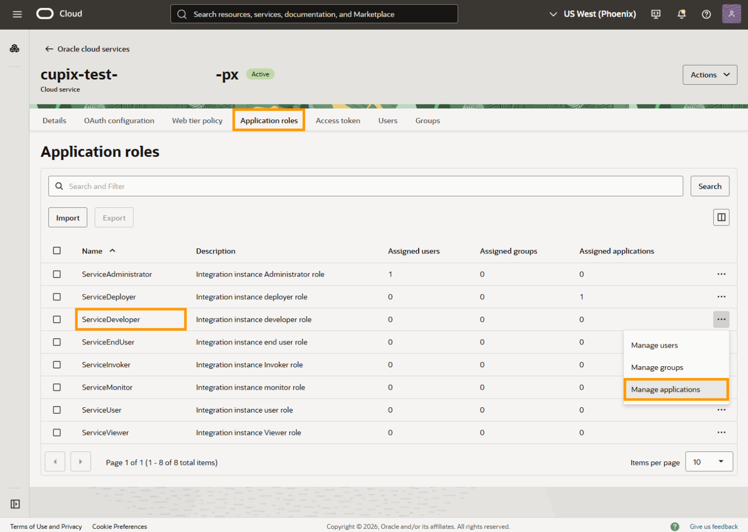748x532 pixels.
Task: Click the ServiceInvoker role name
Action: [x=106, y=365]
